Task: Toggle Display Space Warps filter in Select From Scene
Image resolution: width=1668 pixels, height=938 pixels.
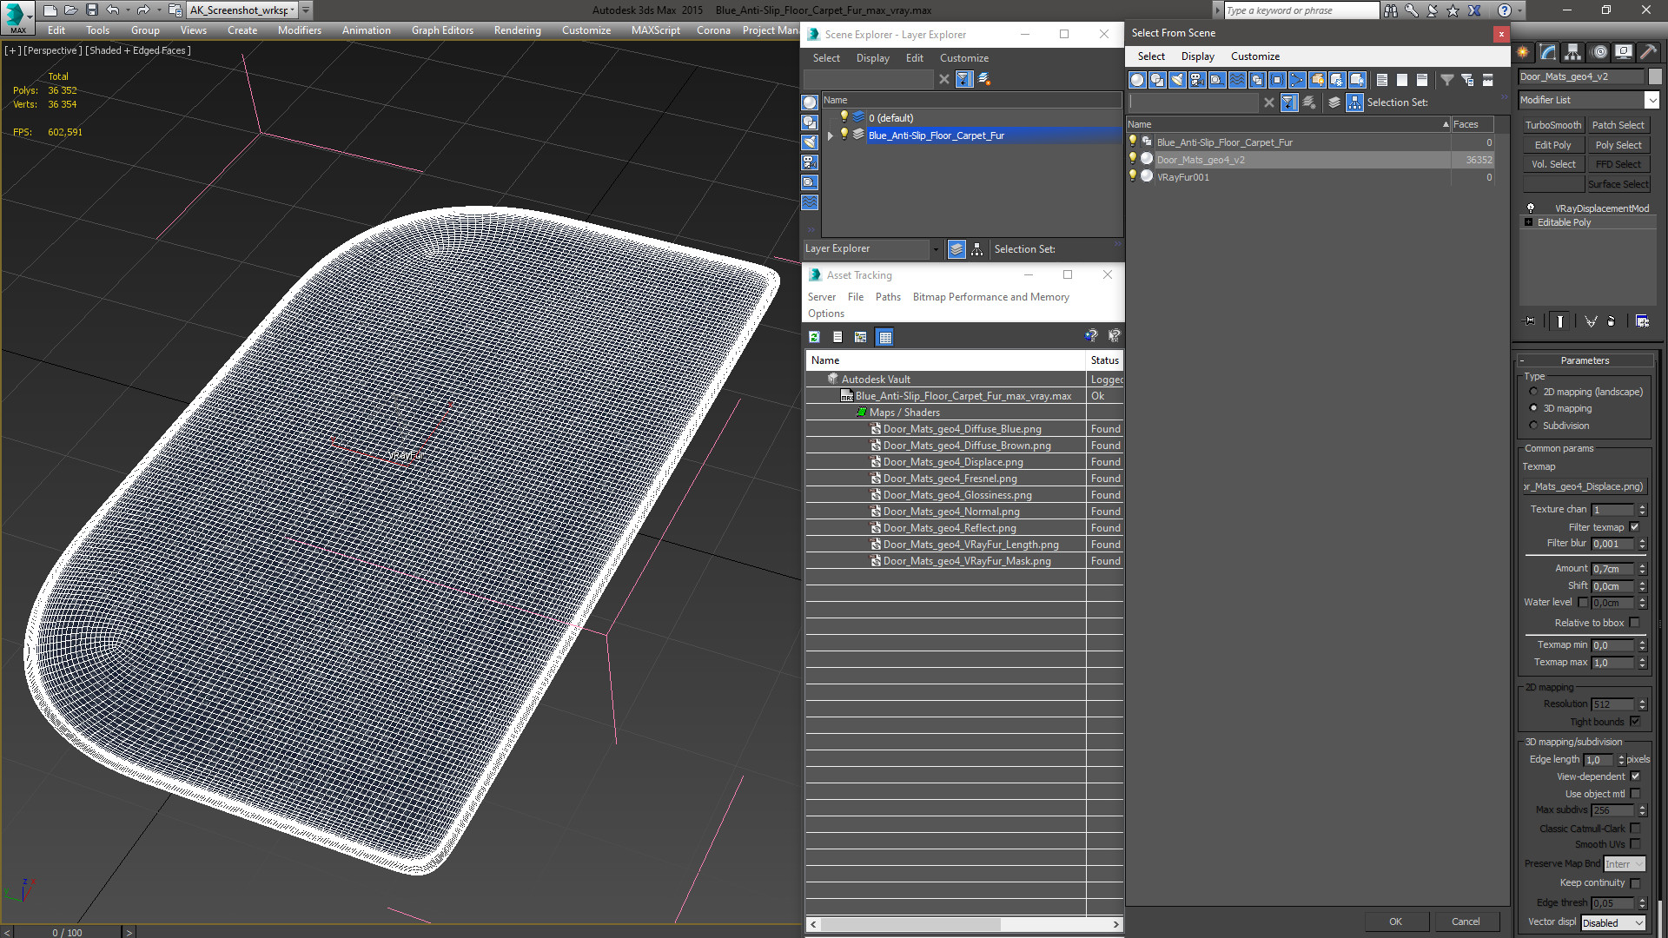Action: click(x=1236, y=80)
